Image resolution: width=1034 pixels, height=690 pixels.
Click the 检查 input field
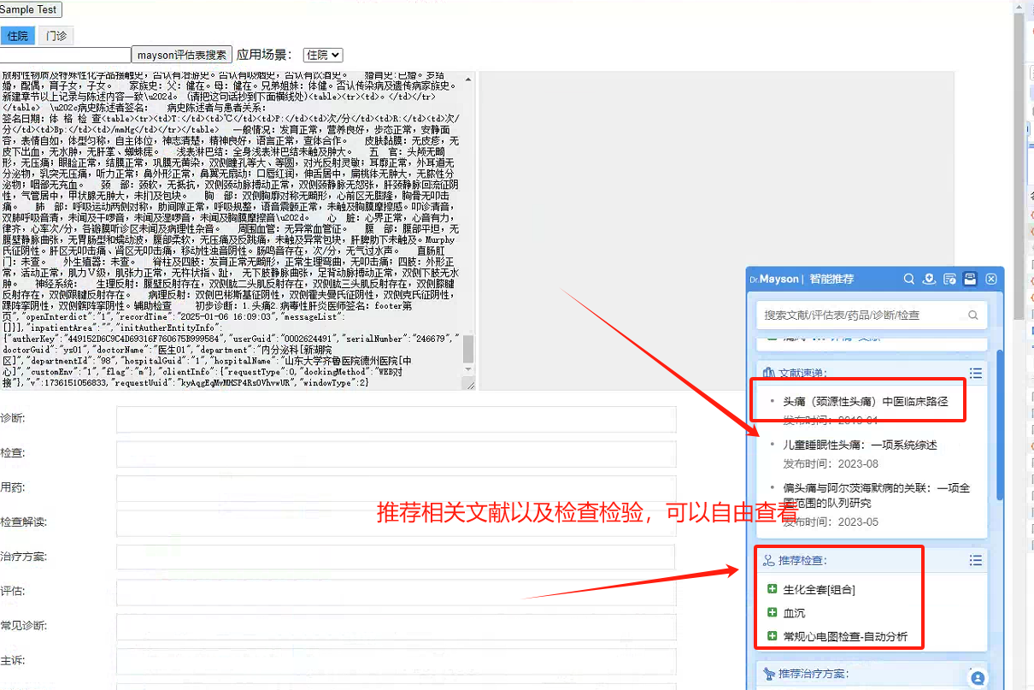tap(397, 453)
